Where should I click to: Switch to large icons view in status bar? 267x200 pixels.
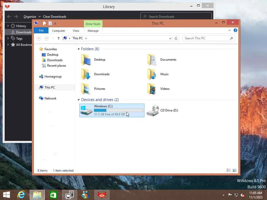(234, 170)
